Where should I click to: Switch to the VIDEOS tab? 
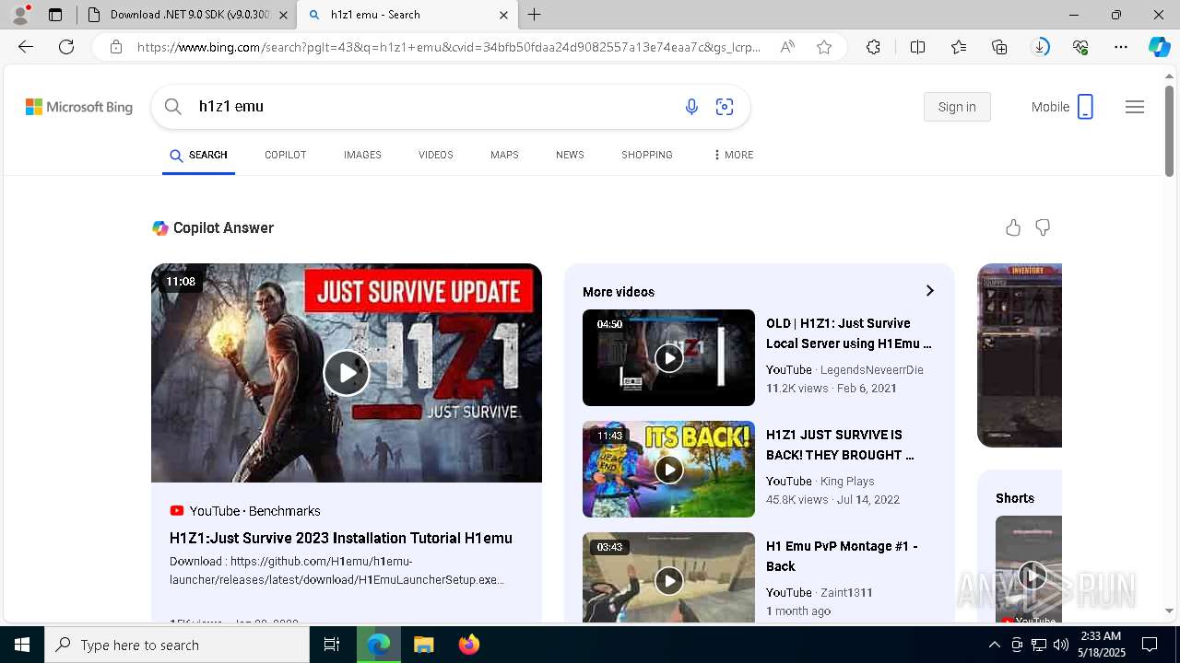coord(435,155)
